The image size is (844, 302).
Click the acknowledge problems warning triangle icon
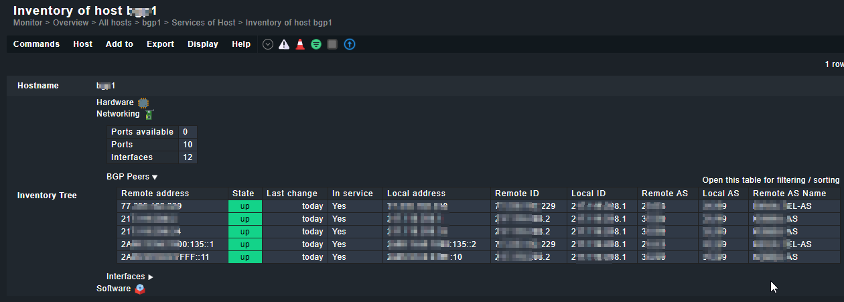point(284,44)
